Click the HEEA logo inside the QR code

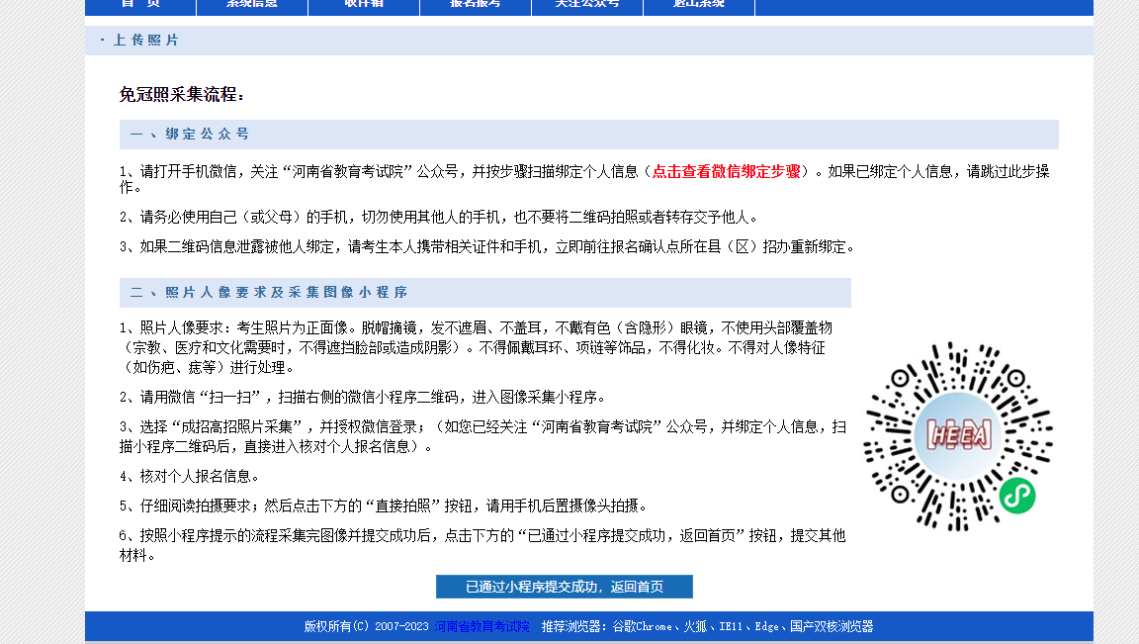957,434
